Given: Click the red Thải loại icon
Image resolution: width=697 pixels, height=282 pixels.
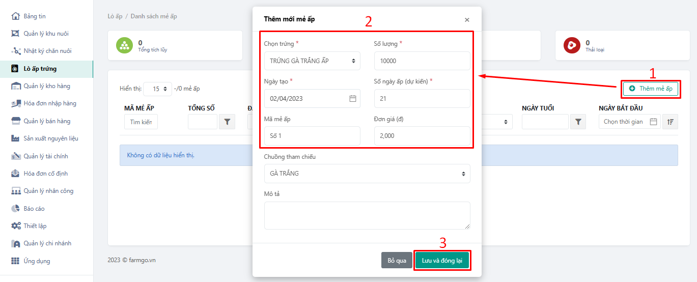Looking at the screenshot, I should pyautogui.click(x=572, y=45).
